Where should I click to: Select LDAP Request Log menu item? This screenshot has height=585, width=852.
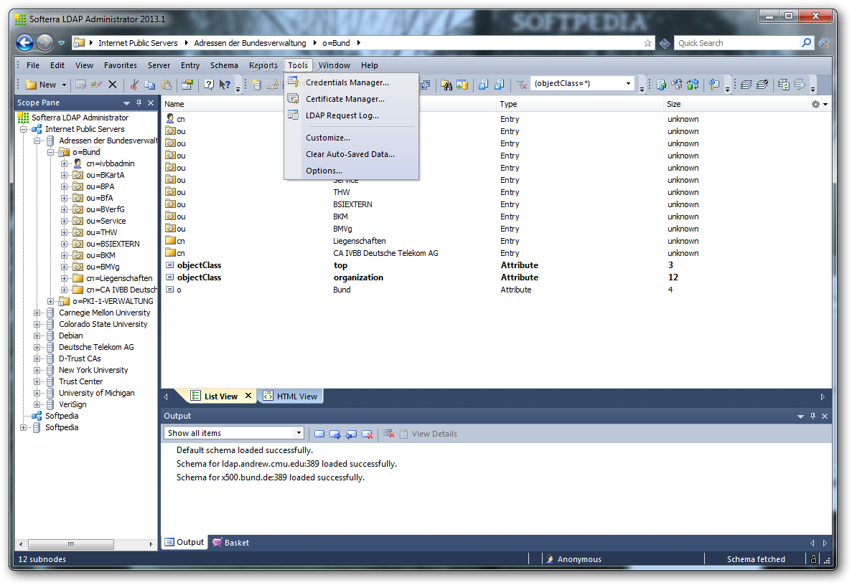click(x=351, y=115)
